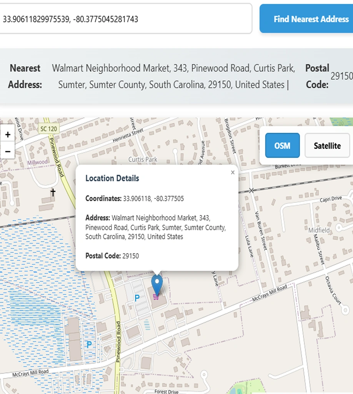Viewport: 353px width, 394px height.
Task: Click the parking icon beside Walmart
Action: (137, 298)
